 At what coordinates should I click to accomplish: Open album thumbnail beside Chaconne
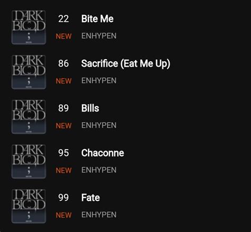(x=29, y=162)
